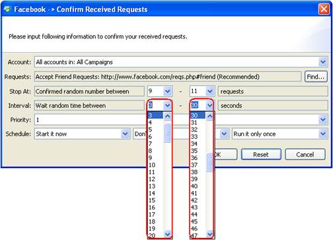The width and height of the screenshot is (333, 240).
Task: Open the Run it only once dropdown
Action: (x=323, y=134)
